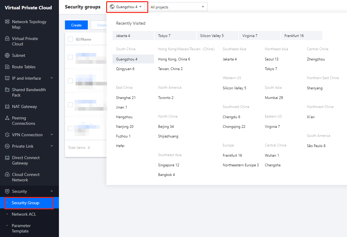
Task: Pick the Nanjing 20 region
Action: coord(125,127)
